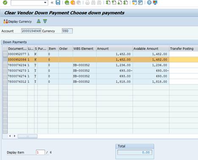
Task: Click the horizontal scroll right arrow
Action: (x=14, y=136)
